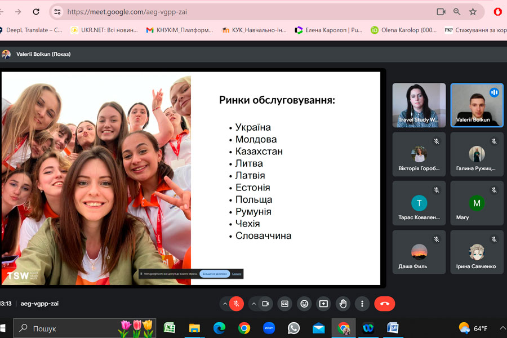This screenshot has height=338, width=507.
Task: Reload the page in Chrome
Action: [x=36, y=11]
